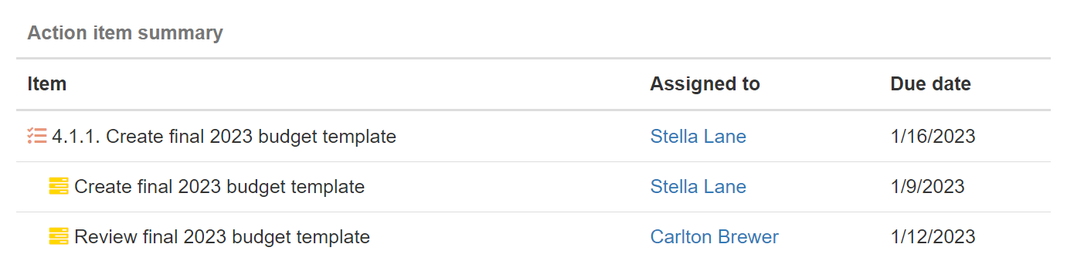
Task: Click the yellow task icon beside Review final
Action: [x=59, y=236]
